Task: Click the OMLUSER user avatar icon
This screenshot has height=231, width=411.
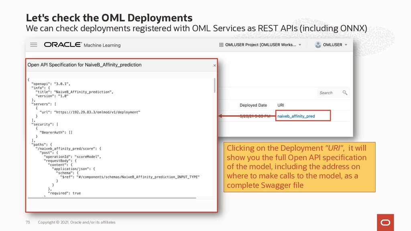Action: click(318, 45)
